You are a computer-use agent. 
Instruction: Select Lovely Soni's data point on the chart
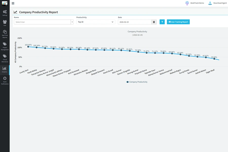28,47
